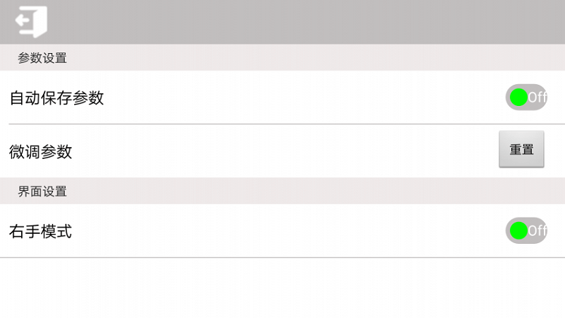Click the gray top header bar
The width and height of the screenshot is (565, 318).
282,22
